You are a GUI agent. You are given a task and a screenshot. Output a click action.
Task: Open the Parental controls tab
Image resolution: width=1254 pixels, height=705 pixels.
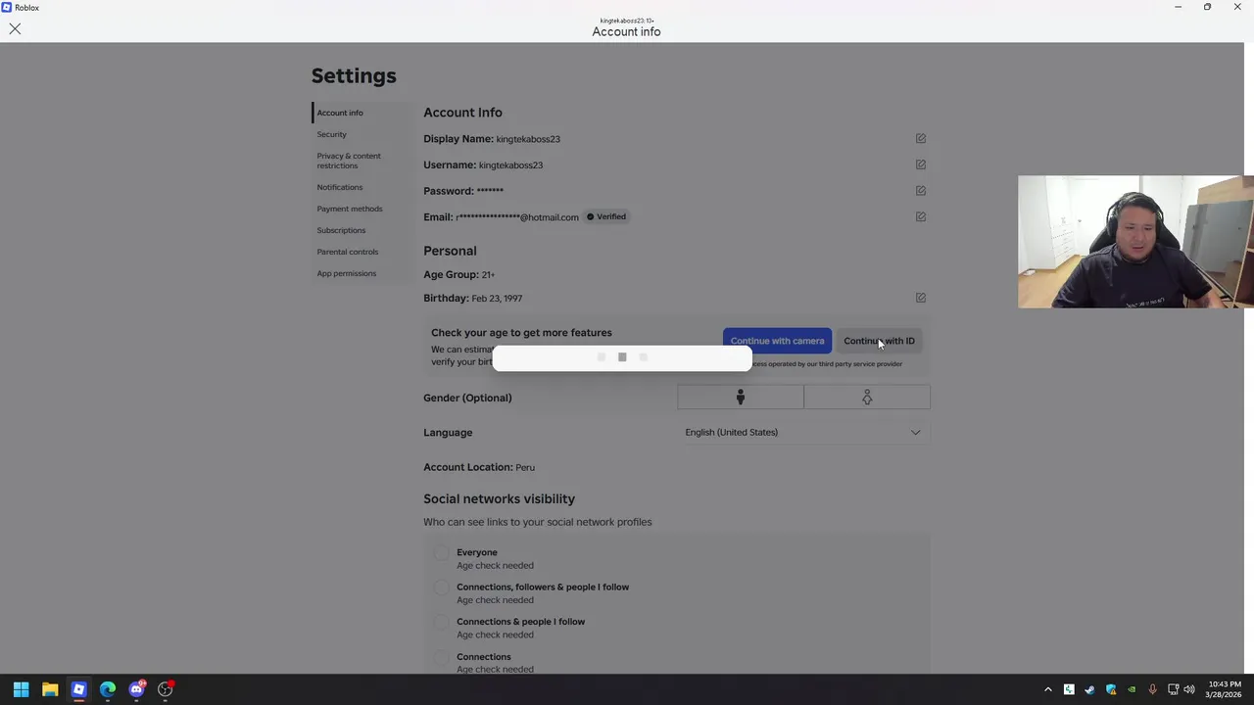(x=348, y=252)
